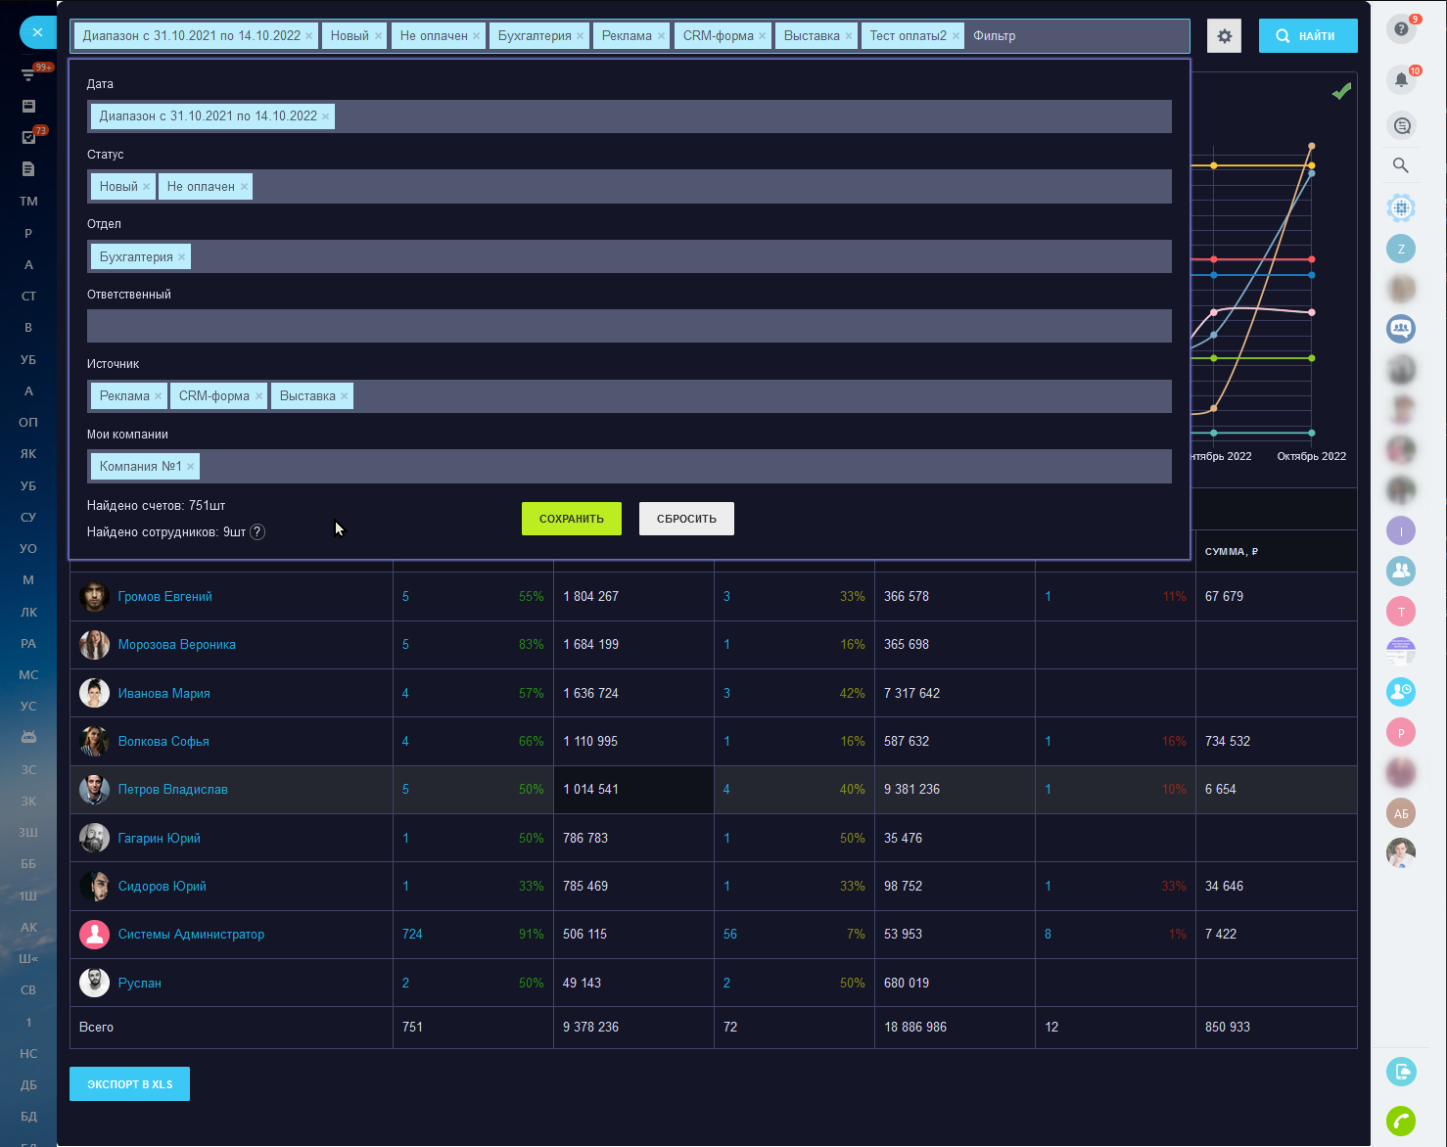
Task: Open tasks icon with 73 badge
Action: coord(28,137)
